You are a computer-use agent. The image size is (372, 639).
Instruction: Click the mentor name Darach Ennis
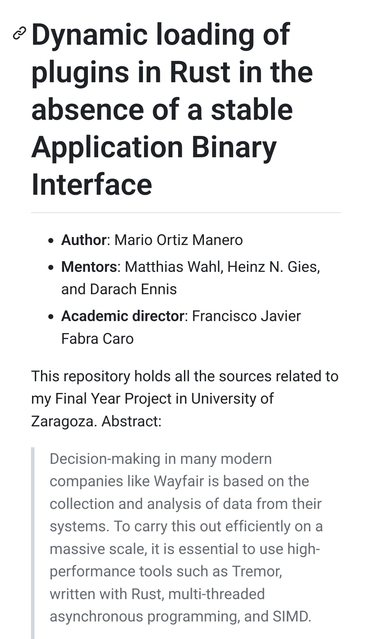(133, 289)
